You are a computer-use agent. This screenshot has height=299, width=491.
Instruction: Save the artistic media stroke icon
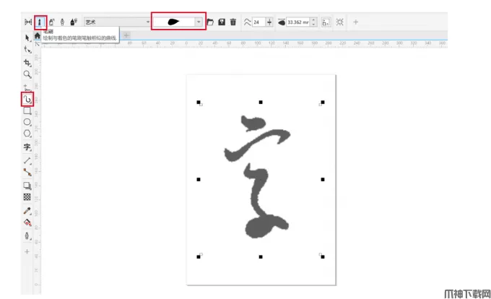pos(222,22)
